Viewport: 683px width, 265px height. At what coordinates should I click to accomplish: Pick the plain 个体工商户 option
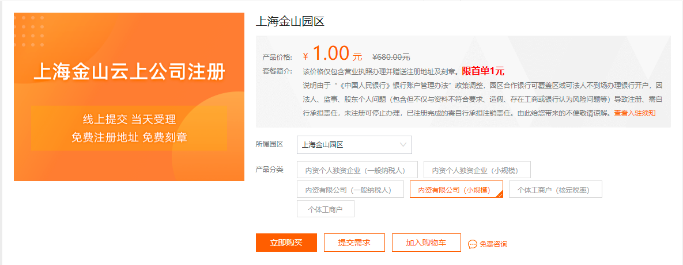[x=326, y=209]
